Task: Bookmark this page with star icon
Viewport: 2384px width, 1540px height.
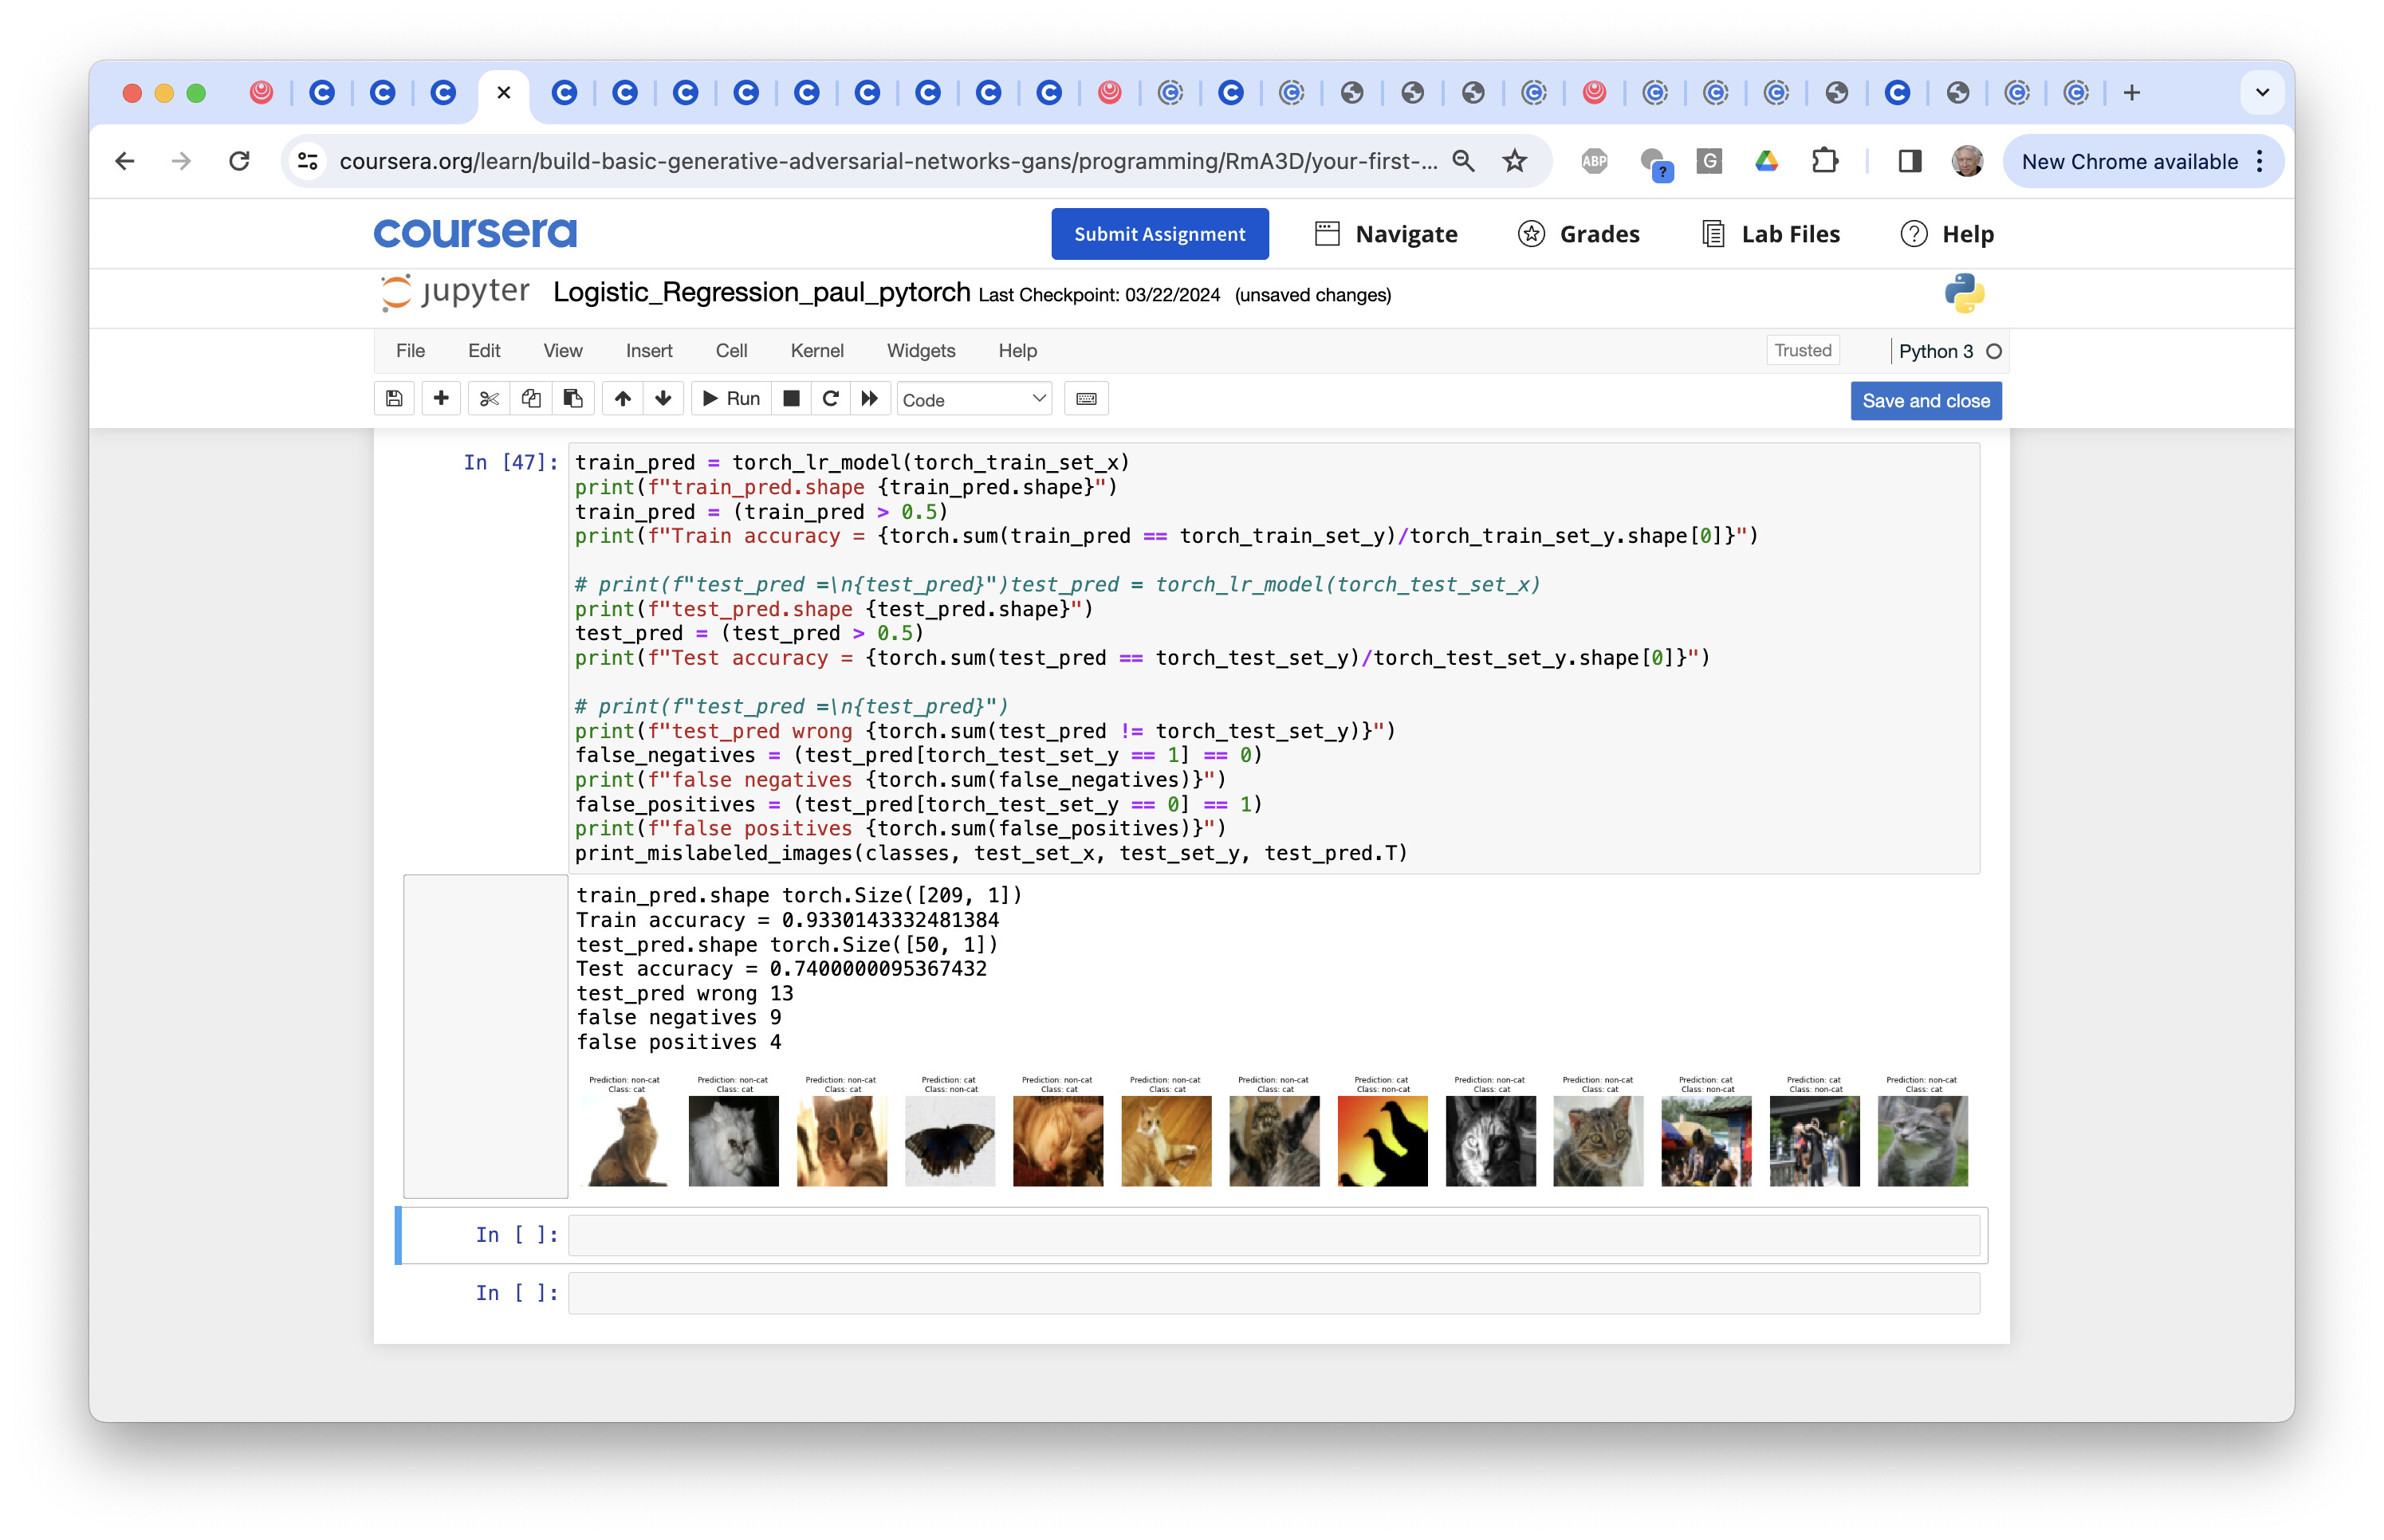Action: (1515, 161)
